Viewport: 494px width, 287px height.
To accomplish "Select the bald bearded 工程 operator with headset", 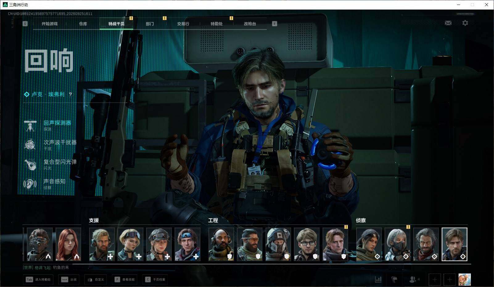I will point(221,244).
